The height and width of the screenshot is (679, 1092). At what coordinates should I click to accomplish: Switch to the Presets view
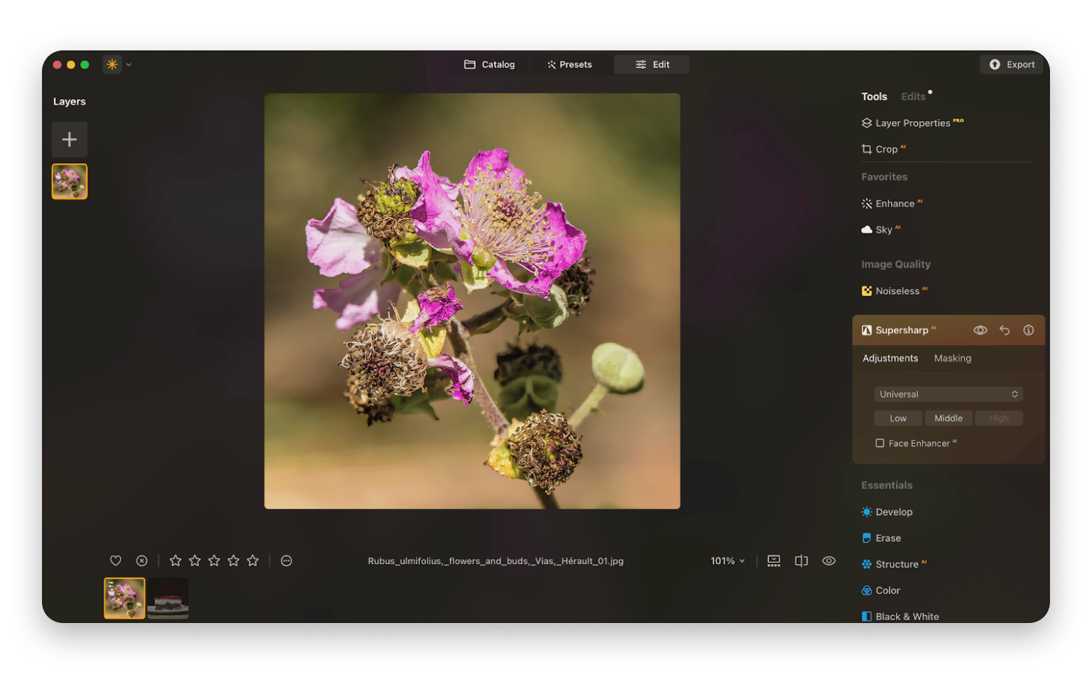tap(569, 64)
